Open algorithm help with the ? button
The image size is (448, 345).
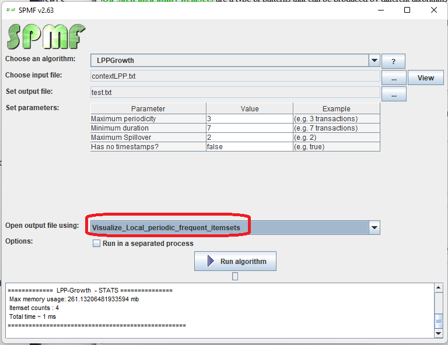point(393,61)
